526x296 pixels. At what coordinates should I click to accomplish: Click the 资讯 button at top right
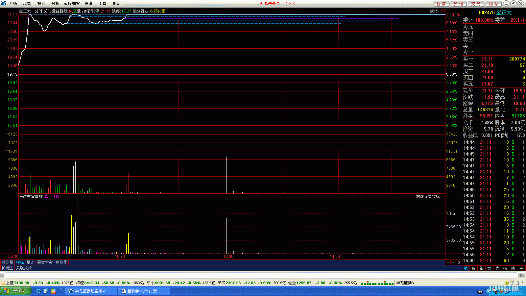[x=458, y=4]
